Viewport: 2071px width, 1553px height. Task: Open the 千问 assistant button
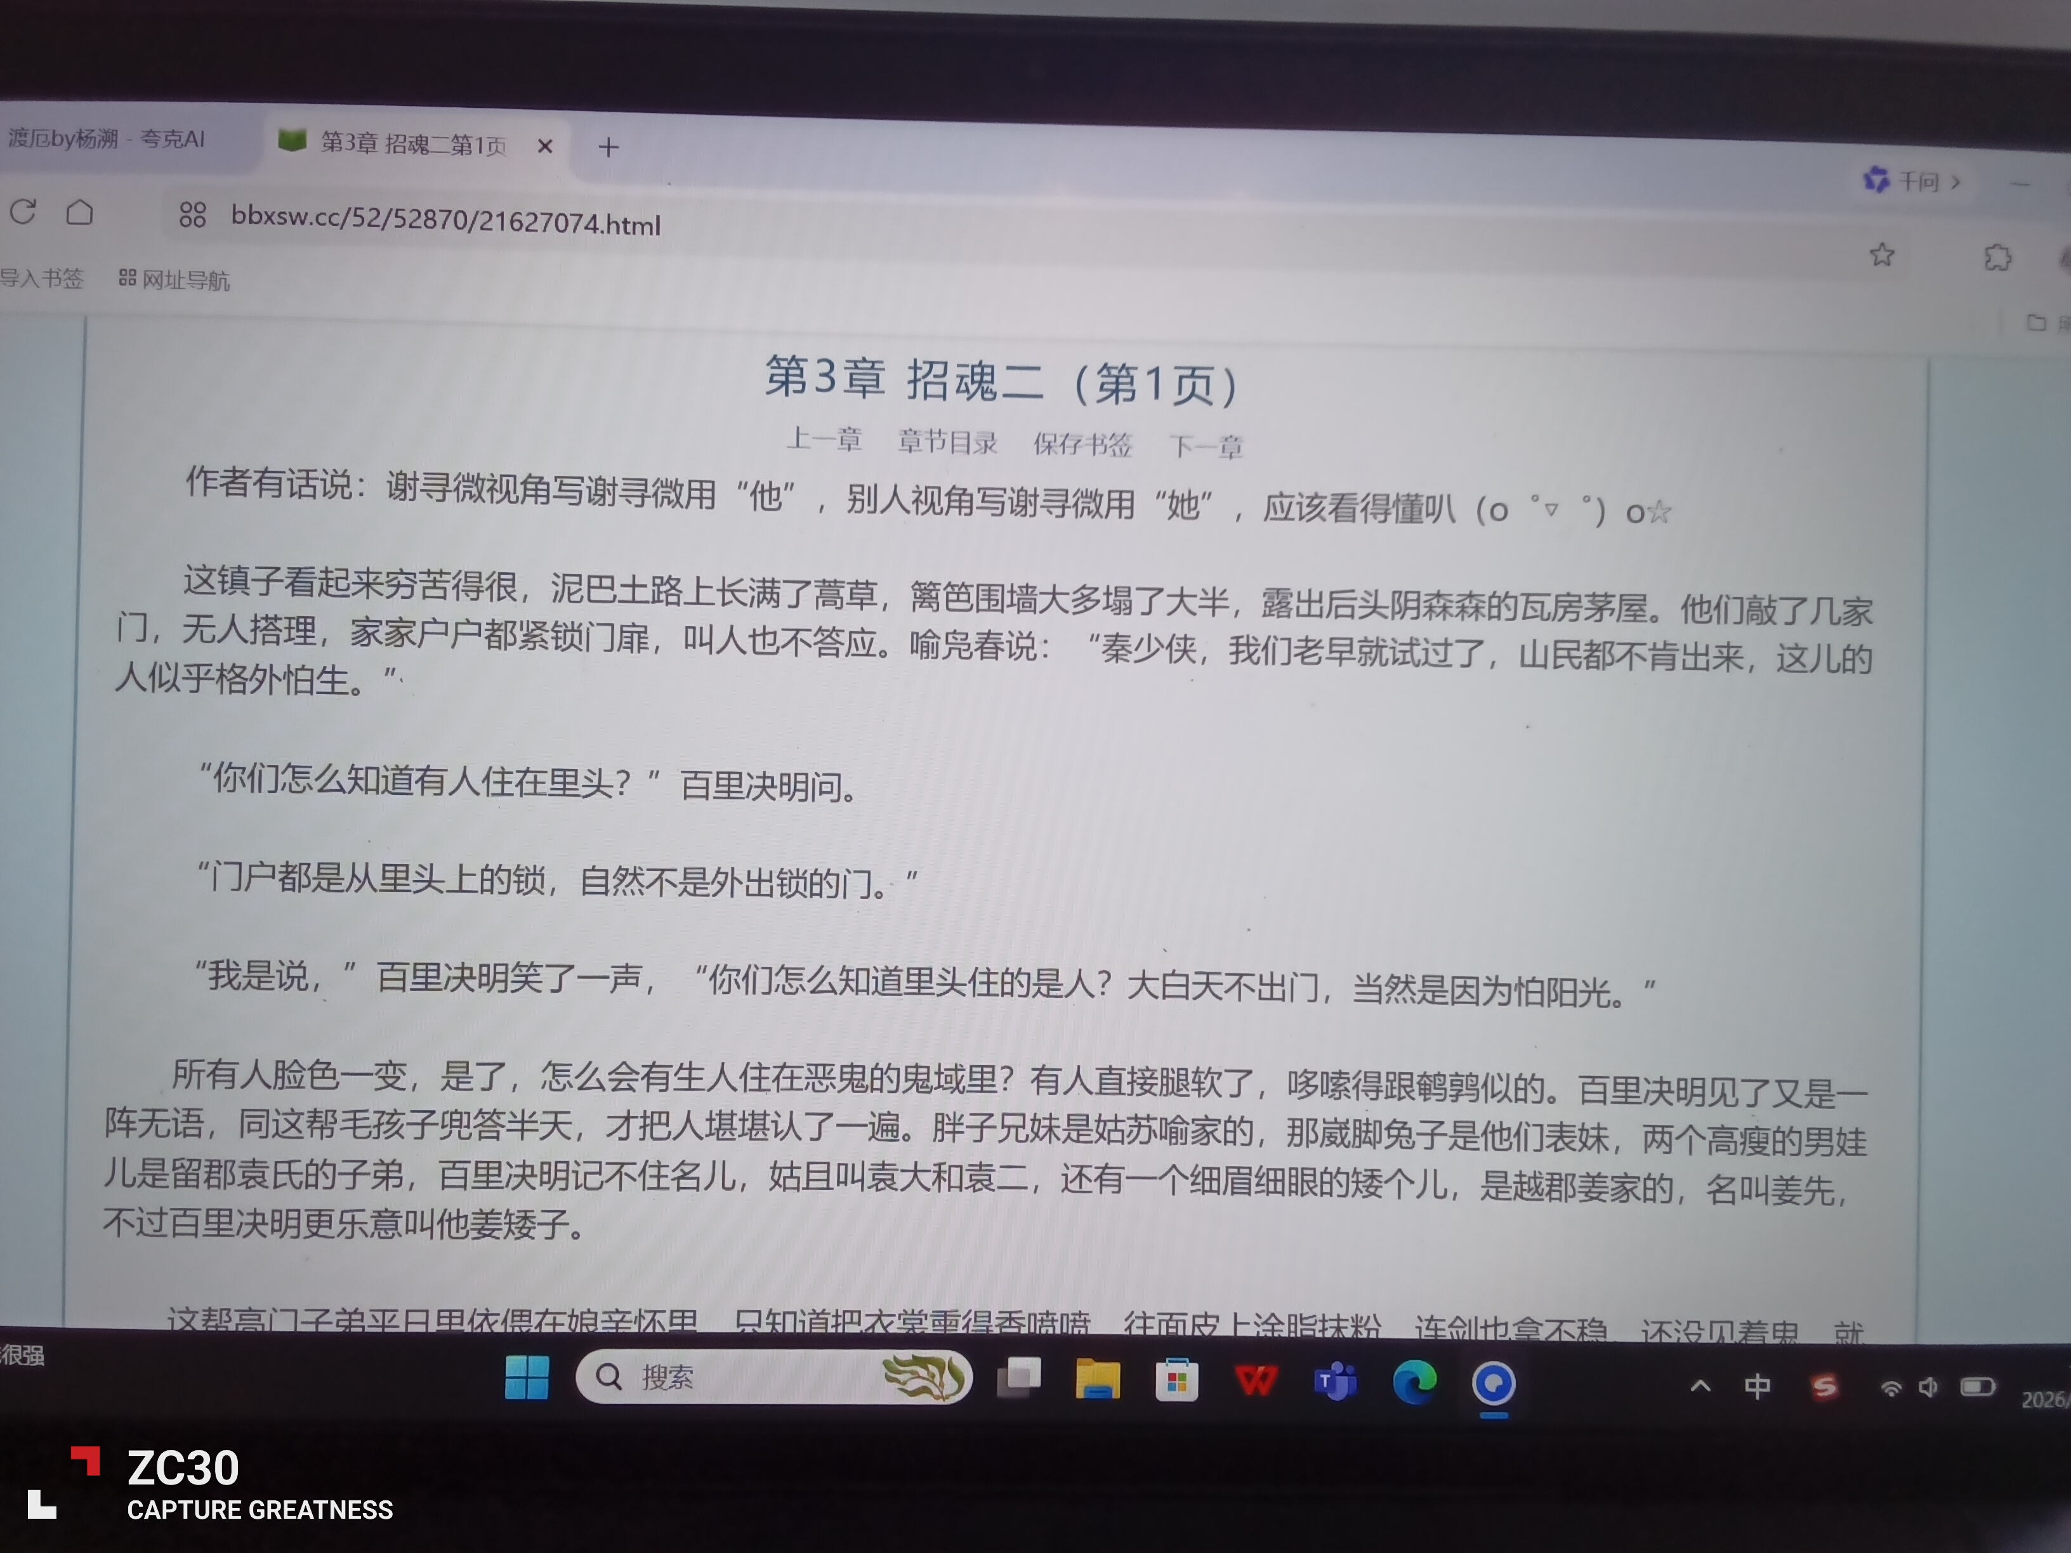pyautogui.click(x=1911, y=180)
